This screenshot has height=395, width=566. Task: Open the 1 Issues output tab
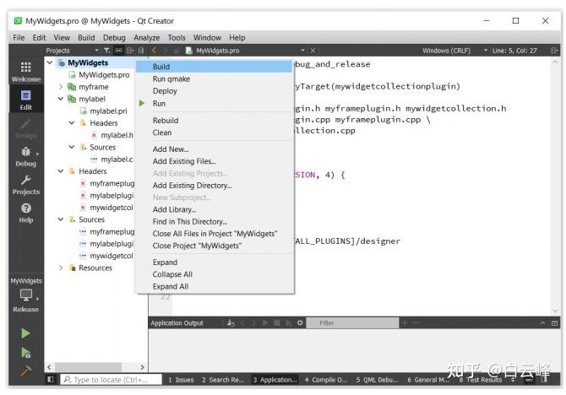tap(181, 380)
